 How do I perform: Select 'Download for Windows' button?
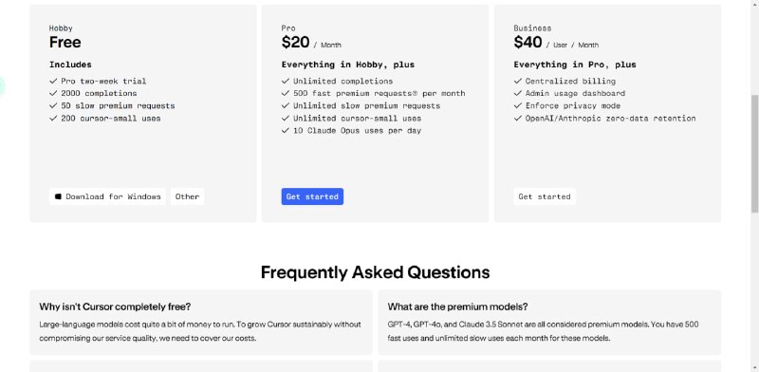click(107, 196)
